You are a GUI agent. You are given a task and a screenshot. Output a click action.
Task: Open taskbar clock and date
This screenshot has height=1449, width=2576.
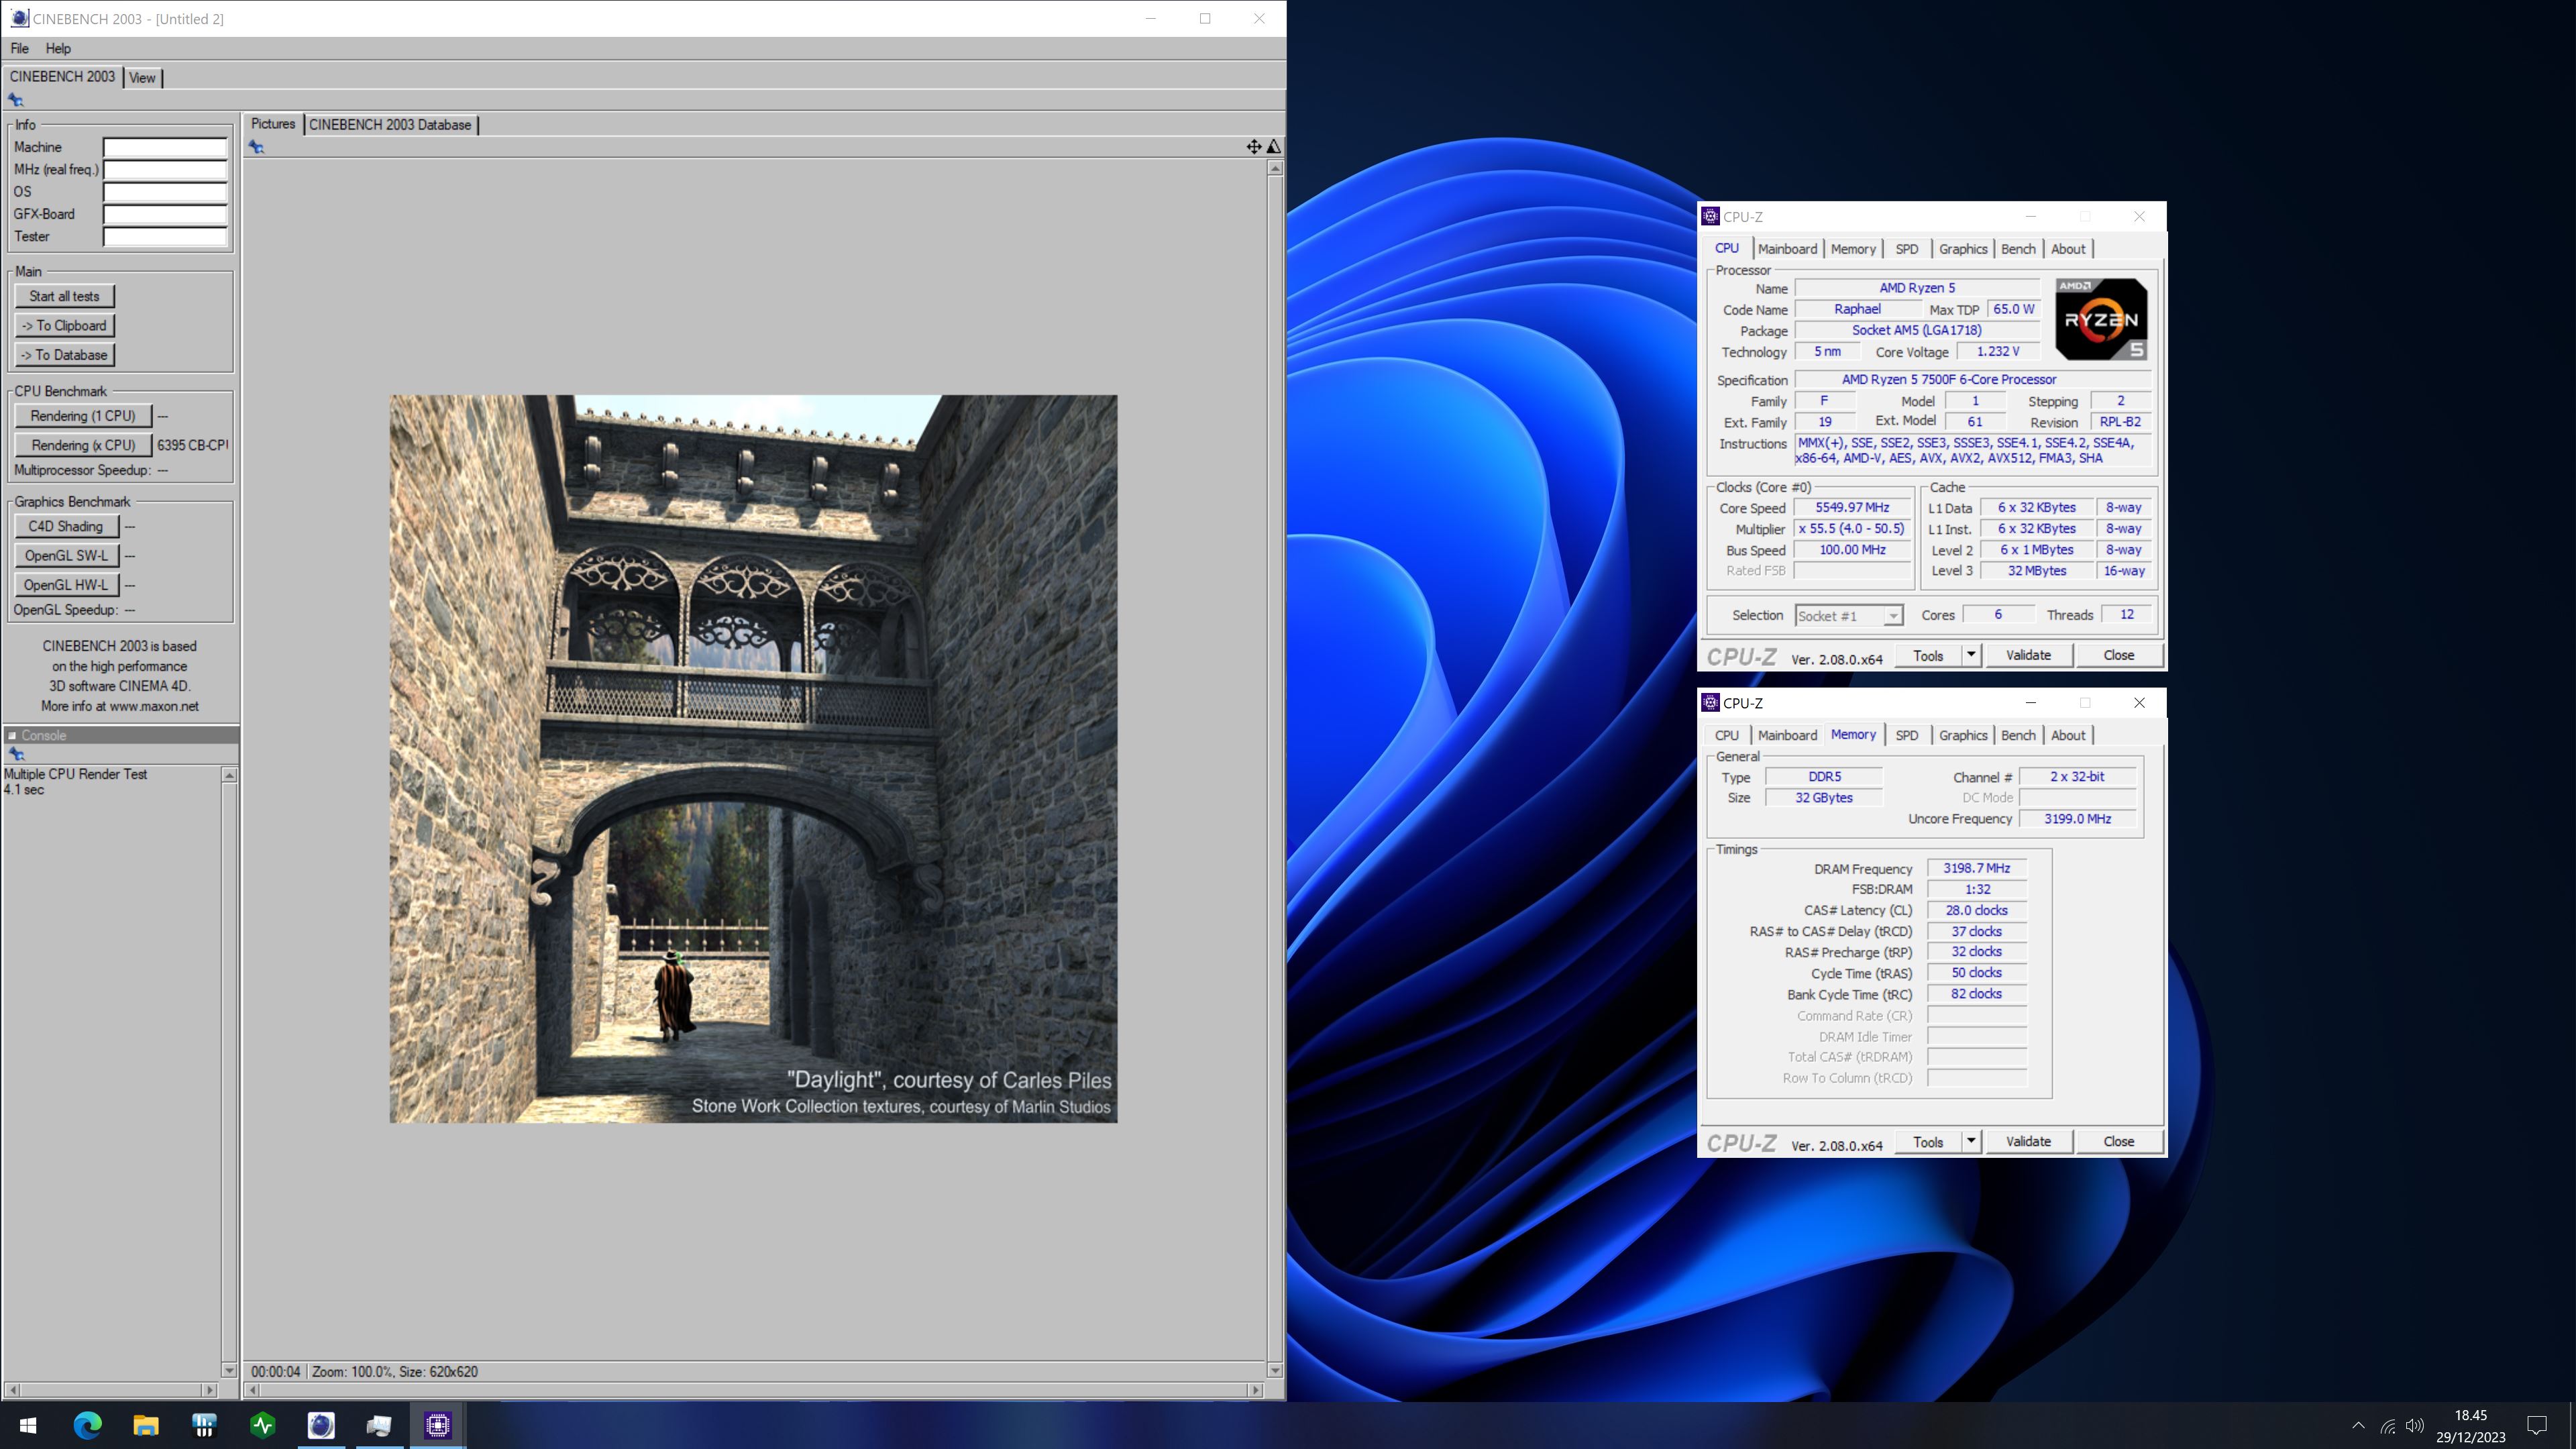point(2470,1426)
